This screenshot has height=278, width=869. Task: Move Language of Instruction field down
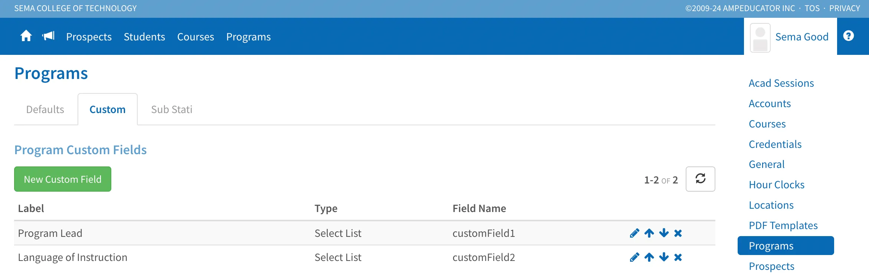(x=664, y=257)
